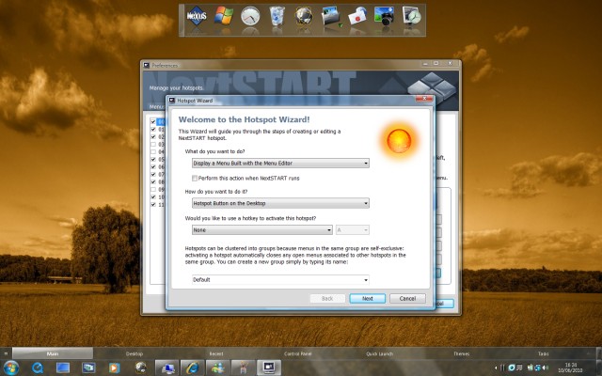Click the Windows Start orb
This screenshot has width=602, height=376.
[x=12, y=367]
